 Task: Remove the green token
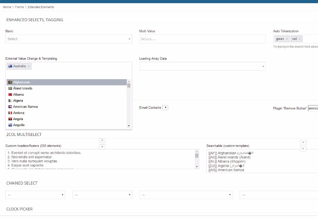tap(287, 39)
